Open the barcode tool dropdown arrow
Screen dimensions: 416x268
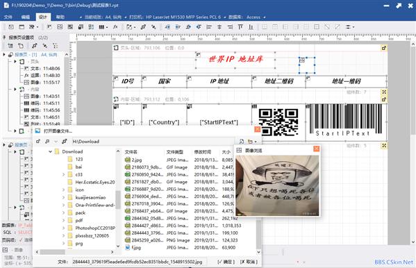click(x=107, y=27)
